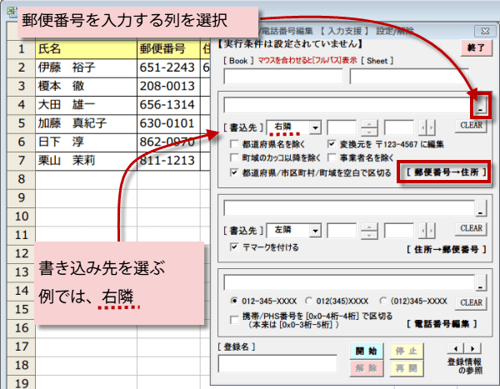This screenshot has height=389, width=500.
Task: Click the horizontal spinner in the 左隣 row
Action: (427, 231)
